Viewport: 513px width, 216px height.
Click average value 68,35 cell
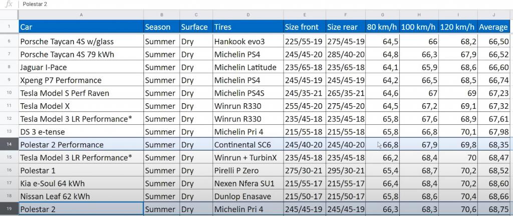click(x=493, y=144)
